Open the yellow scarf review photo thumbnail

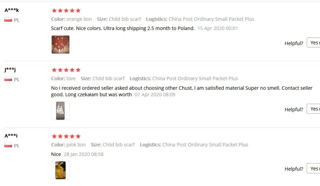coord(61,170)
